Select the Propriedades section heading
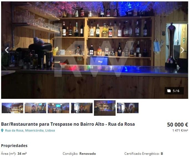189x157 pixels. tap(14, 146)
